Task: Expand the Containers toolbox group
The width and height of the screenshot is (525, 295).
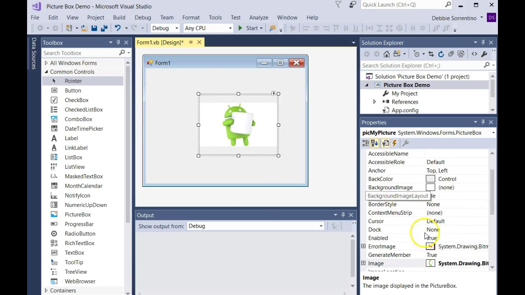Action: click(x=46, y=290)
